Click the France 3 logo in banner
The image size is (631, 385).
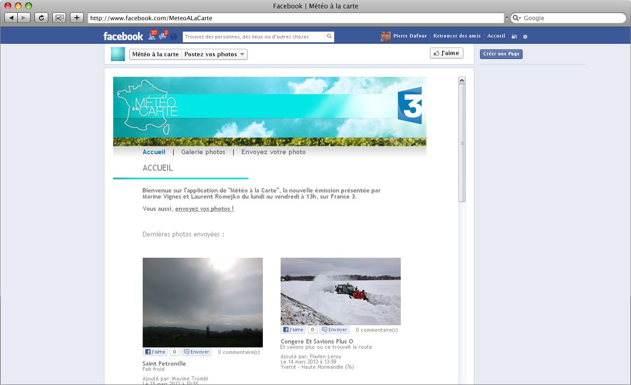[x=410, y=105]
